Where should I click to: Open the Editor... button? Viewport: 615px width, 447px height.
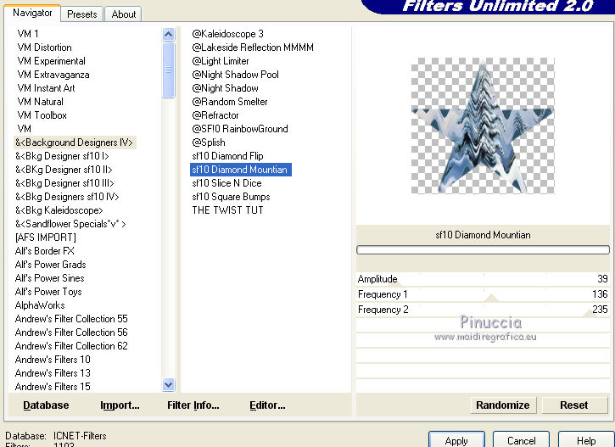[267, 405]
